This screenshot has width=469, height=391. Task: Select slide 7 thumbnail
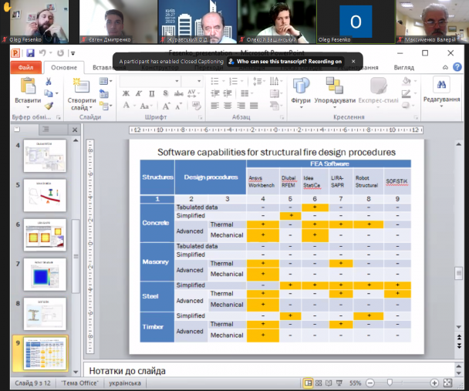[45, 275]
